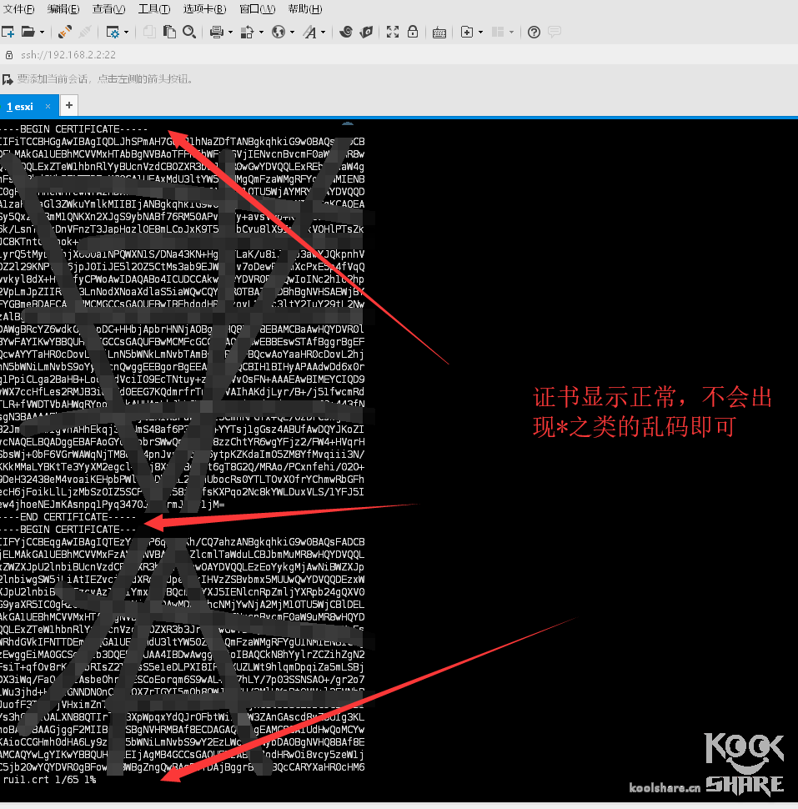
Task: Open the New session dialog icon
Action: (8, 32)
